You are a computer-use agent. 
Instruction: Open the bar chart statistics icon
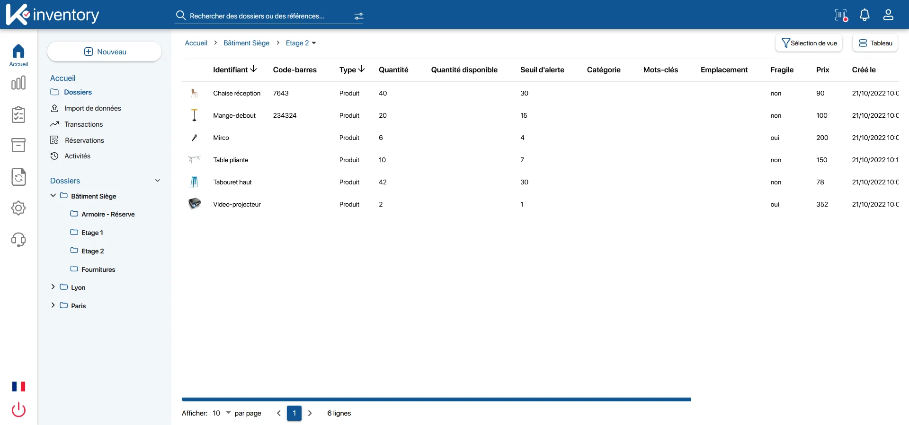click(18, 83)
